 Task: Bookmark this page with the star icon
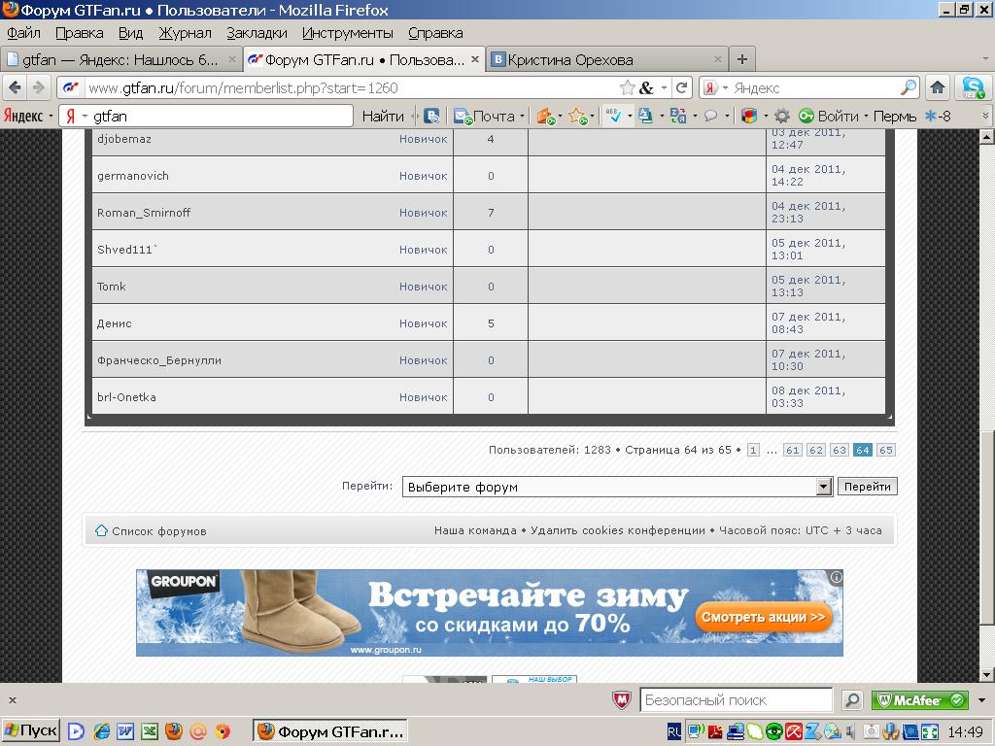(x=627, y=87)
